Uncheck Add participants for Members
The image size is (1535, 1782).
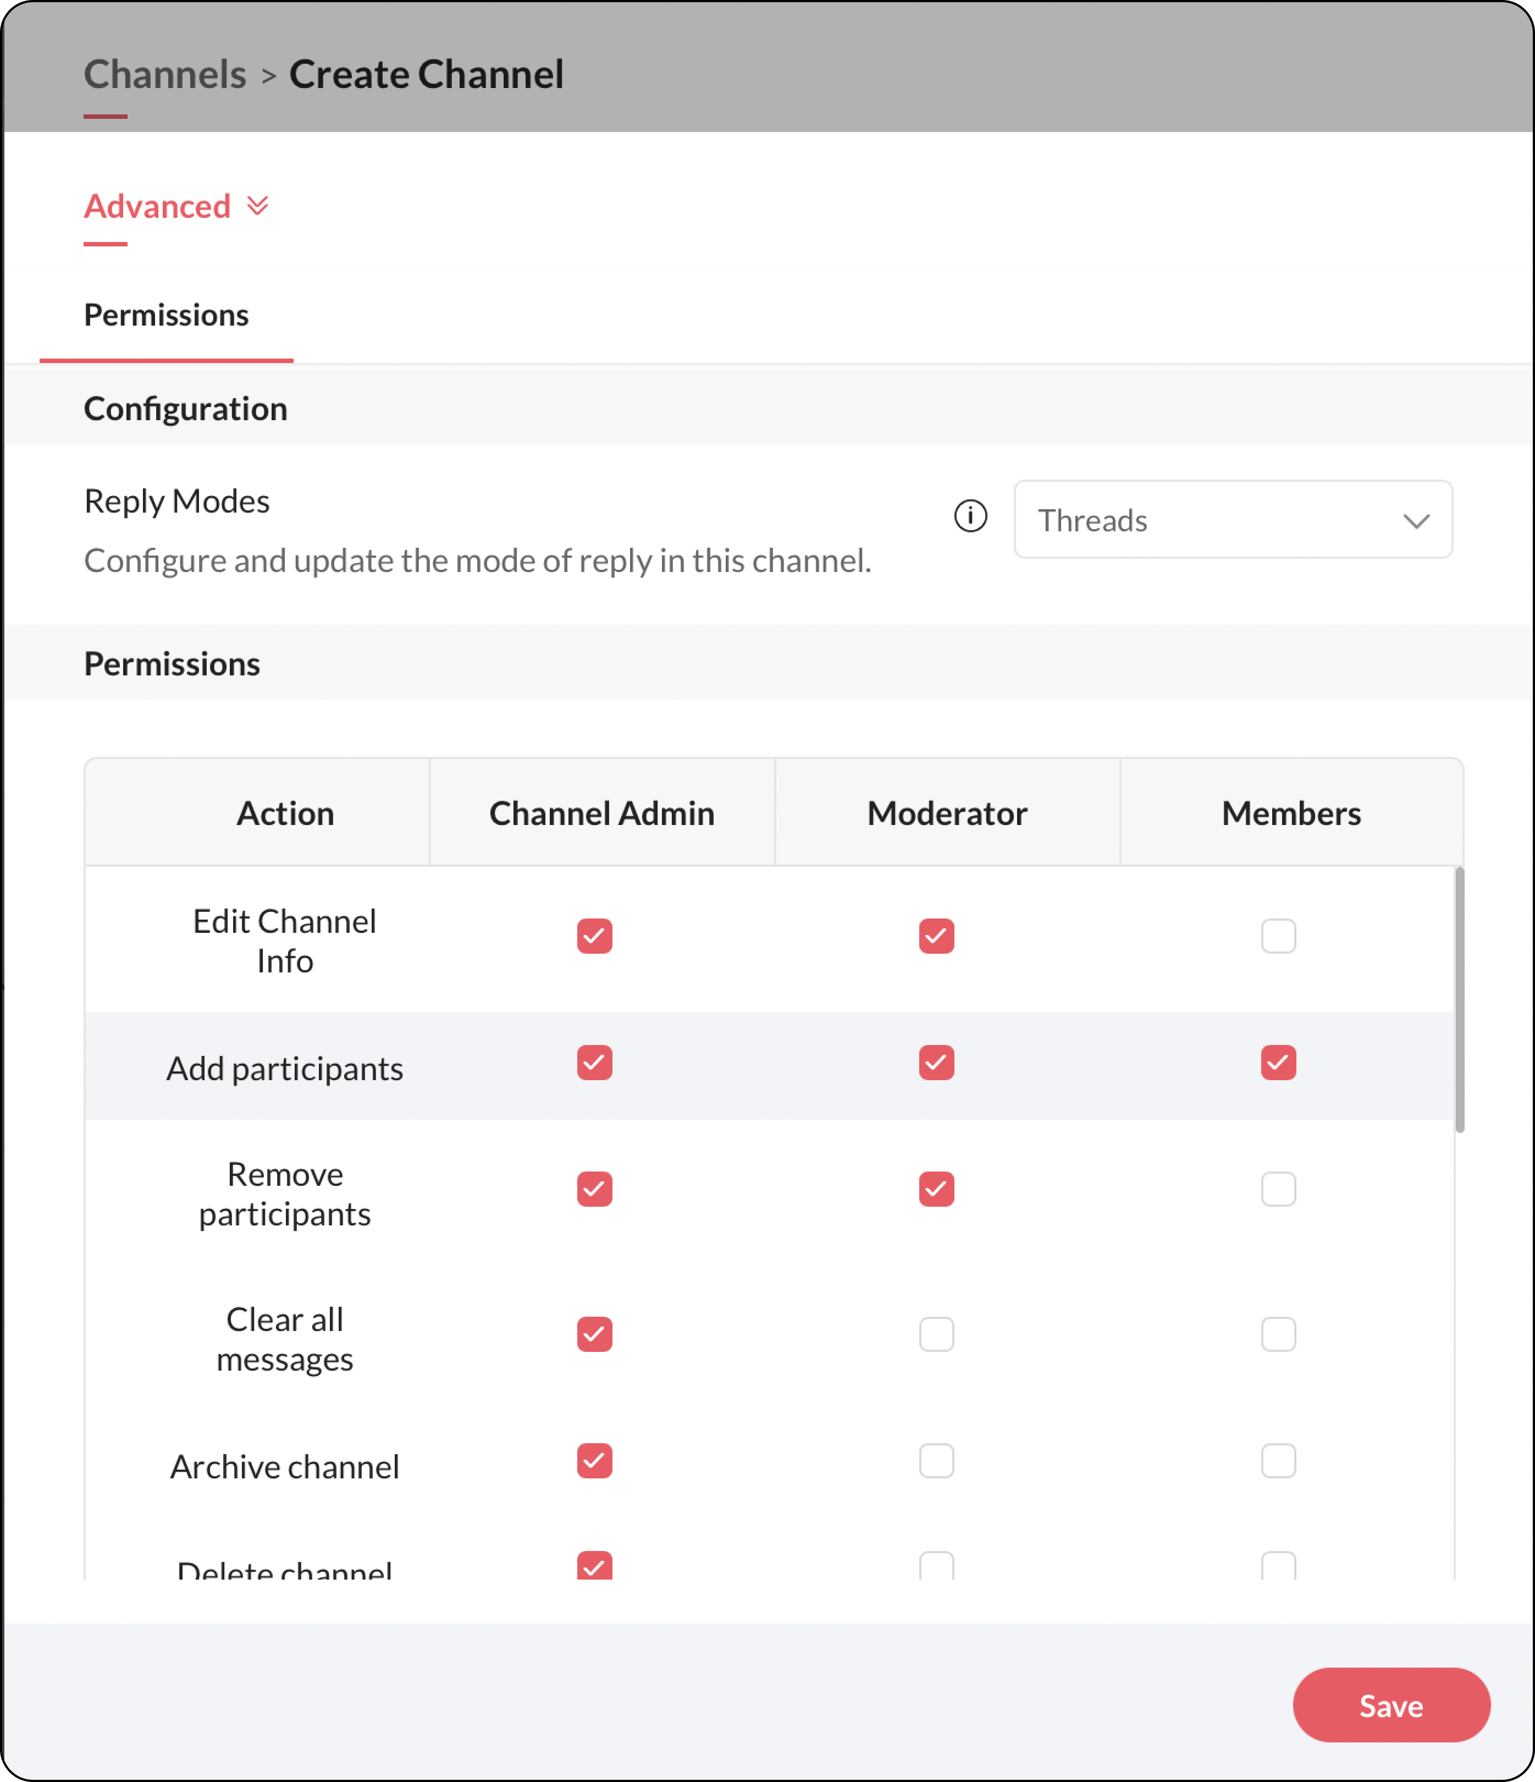[x=1278, y=1062]
